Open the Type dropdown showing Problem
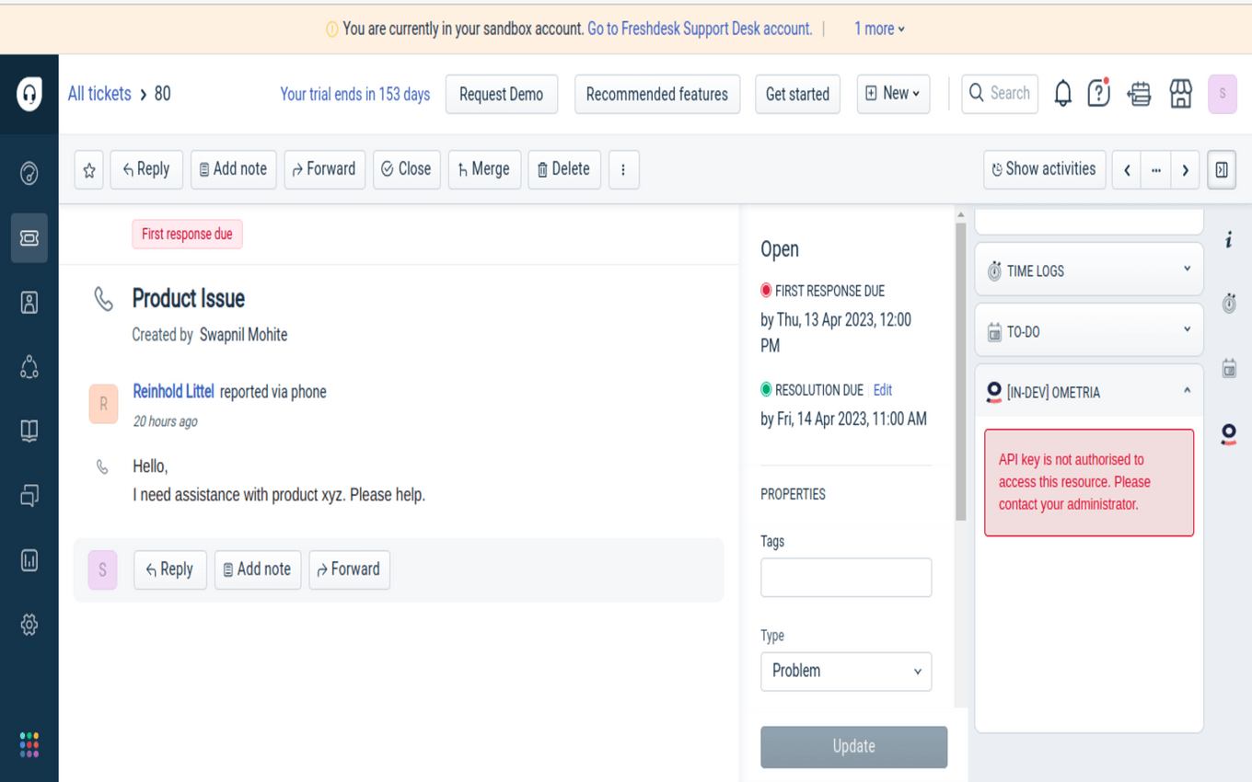Screen dimensions: 1252x782 point(845,672)
